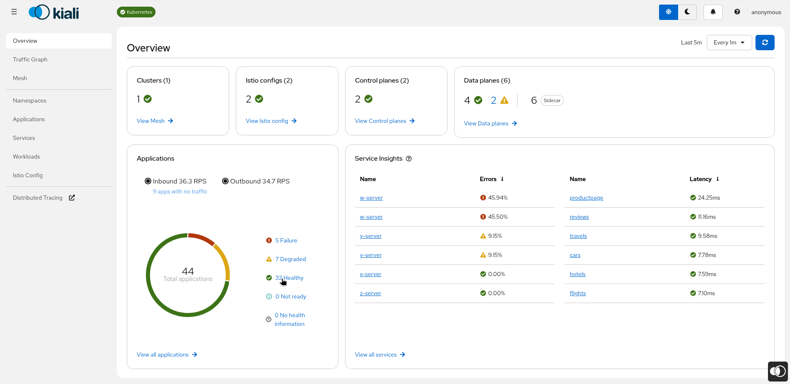Select the Inbound 36.3 RPS radio

point(148,181)
